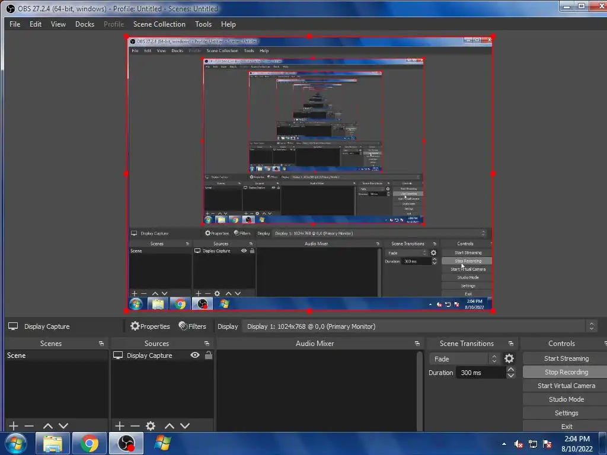Select the Display Capture source row
The width and height of the screenshot is (607, 455).
tap(162, 355)
